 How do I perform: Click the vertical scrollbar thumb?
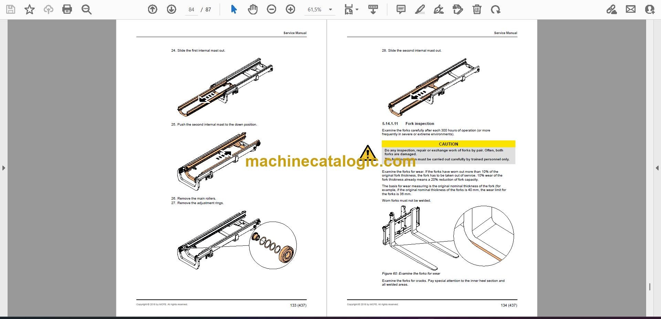click(650, 287)
